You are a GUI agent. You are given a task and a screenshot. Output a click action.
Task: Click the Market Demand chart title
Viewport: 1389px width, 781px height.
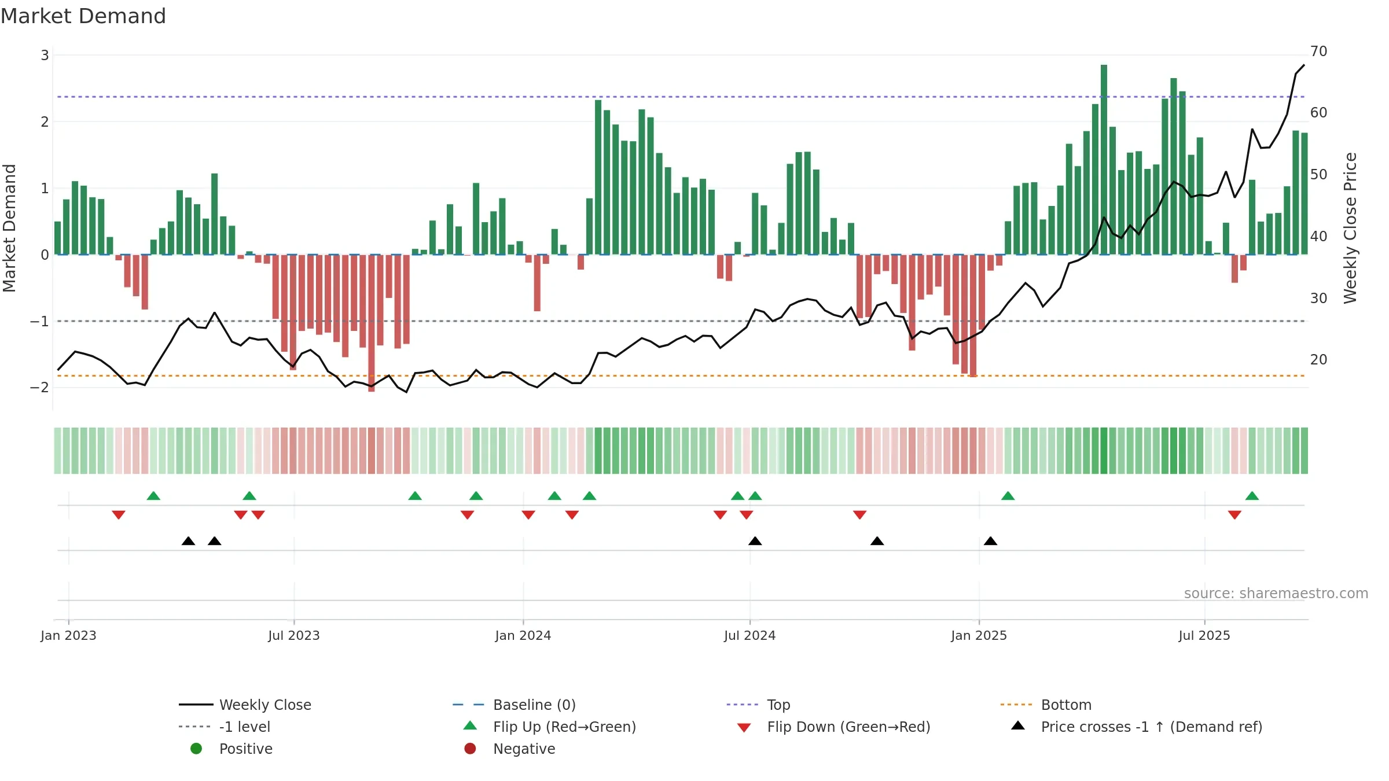coord(83,16)
